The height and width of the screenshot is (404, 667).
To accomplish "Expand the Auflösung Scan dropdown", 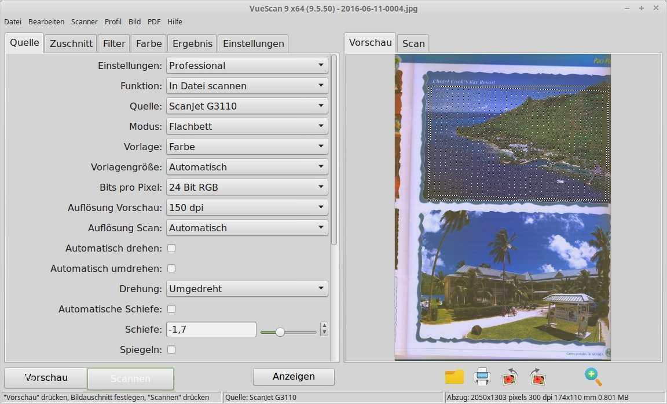I will point(247,228).
